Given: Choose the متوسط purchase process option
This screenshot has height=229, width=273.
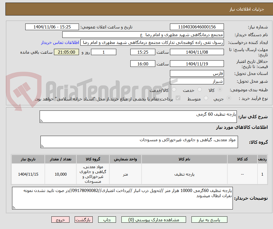Looking at the screenshot, I should coord(206,98).
